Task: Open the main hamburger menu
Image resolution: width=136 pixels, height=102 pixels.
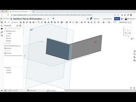Action: click(11, 19)
